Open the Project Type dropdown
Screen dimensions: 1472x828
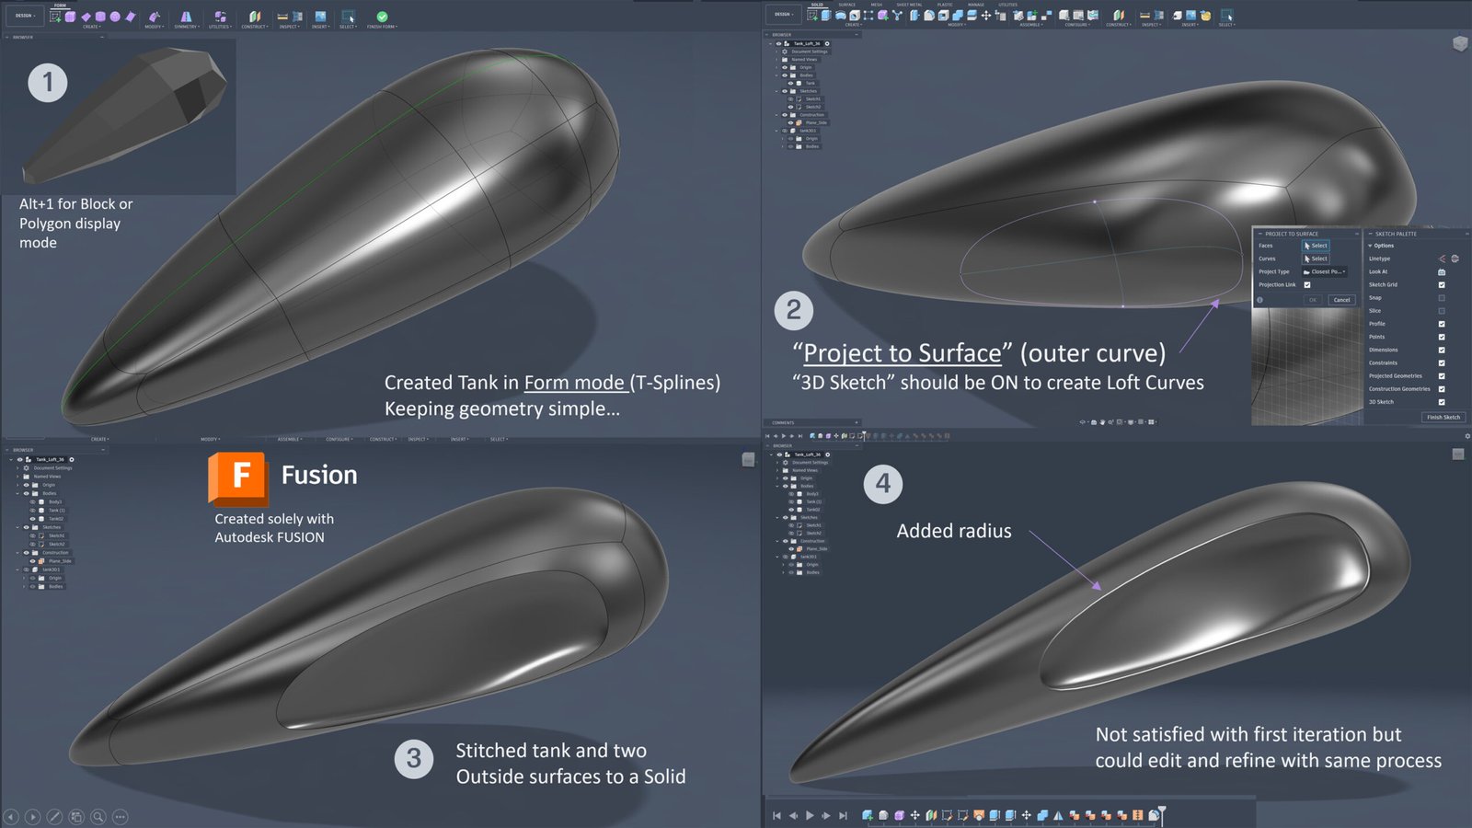tap(1325, 272)
